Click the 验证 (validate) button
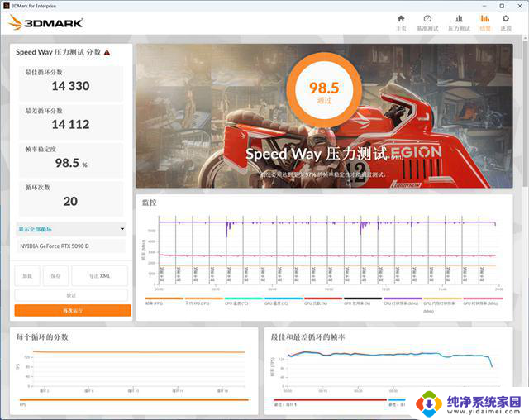 (71, 295)
